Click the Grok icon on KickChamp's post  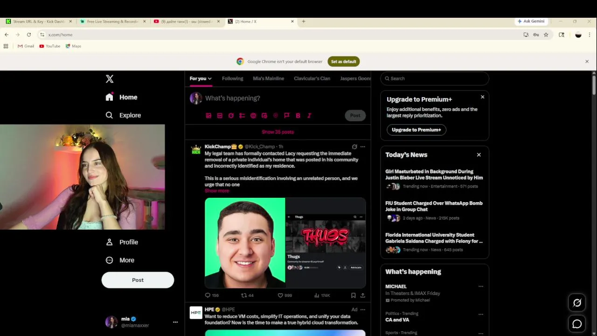[x=354, y=147]
